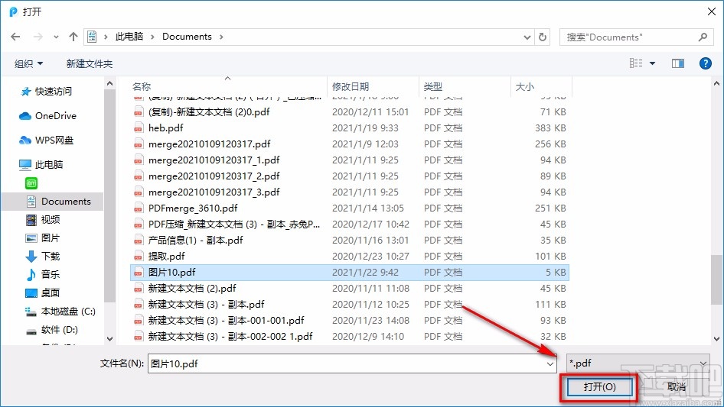
Task: Click PDF icon of heb.pdf
Action: (x=138, y=128)
